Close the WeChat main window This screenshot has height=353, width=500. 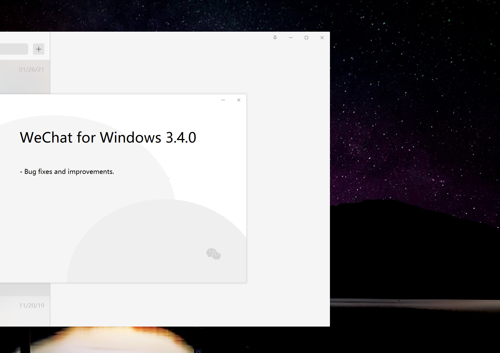click(322, 37)
